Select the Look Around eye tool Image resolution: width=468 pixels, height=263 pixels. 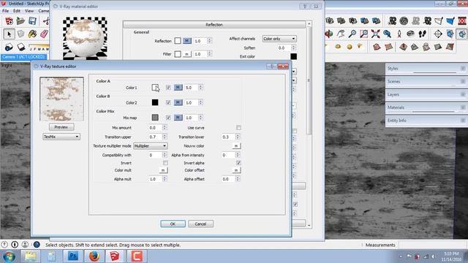pyautogui.click(x=410, y=34)
